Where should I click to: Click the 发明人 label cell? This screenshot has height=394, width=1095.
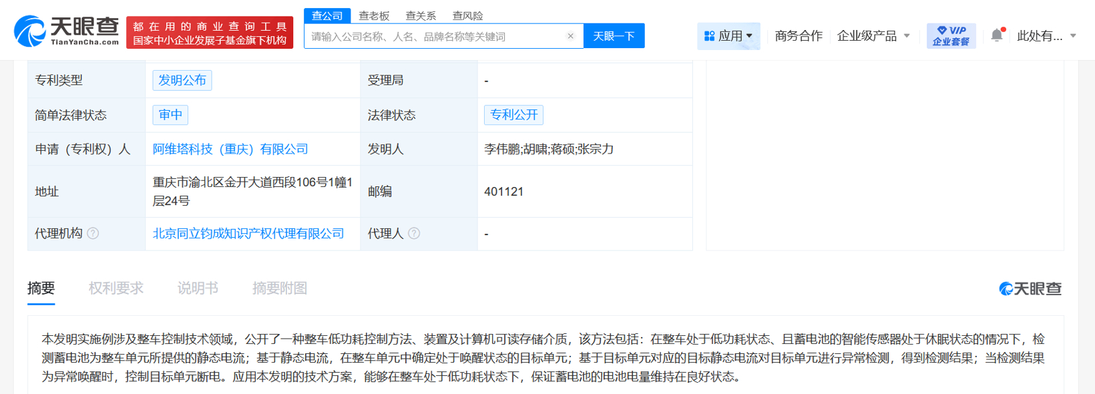pos(419,149)
